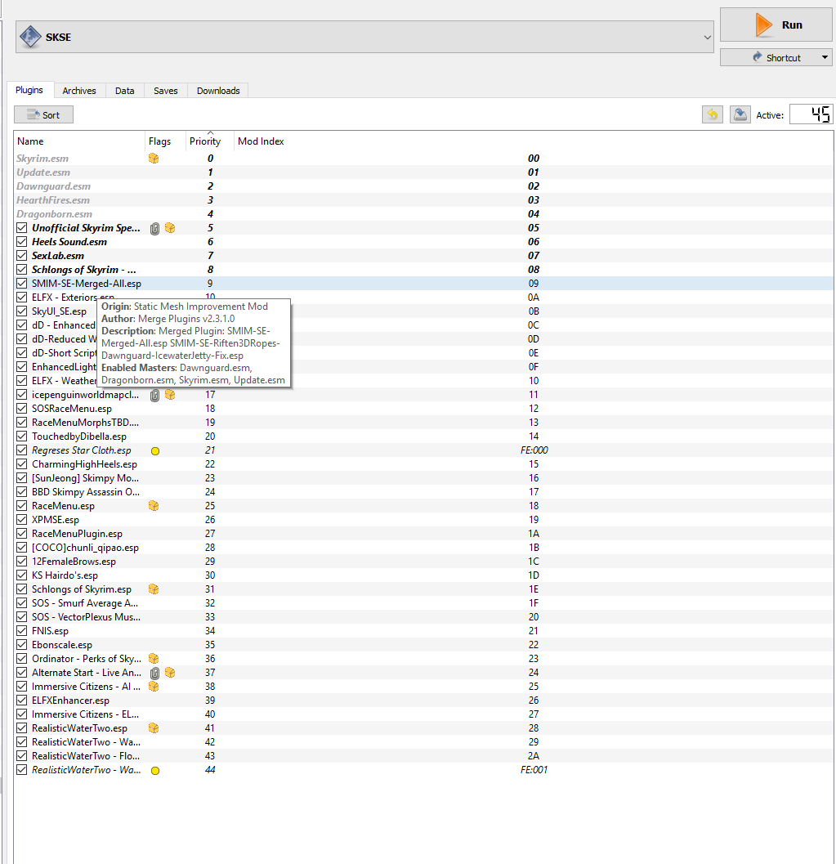This screenshot has height=864, width=836.
Task: Toggle ELFXEnhancer.esp checkbox
Action: point(21,701)
